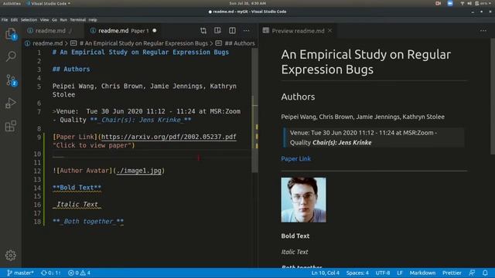Open the Terminal menu
This screenshot has height=278, width=495.
tap(77, 20)
